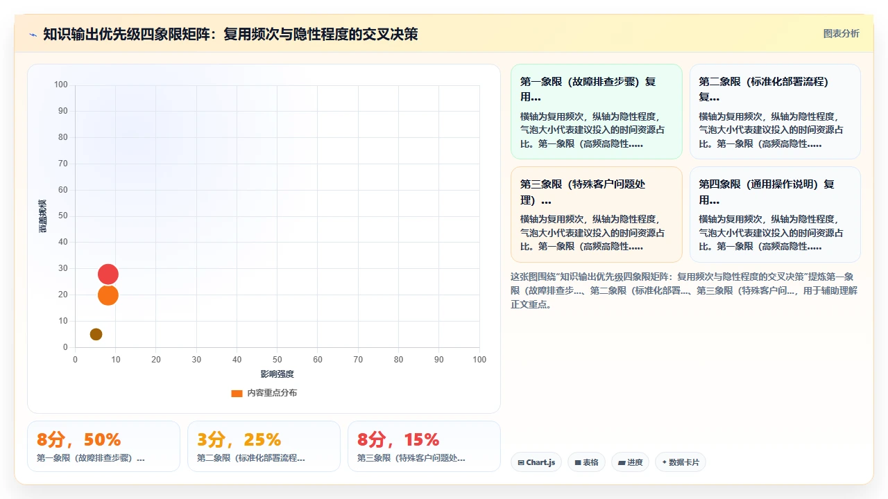This screenshot has height=499, width=888.
Task: Toggle the 内容重点分布 legend swatch
Action: point(237,393)
